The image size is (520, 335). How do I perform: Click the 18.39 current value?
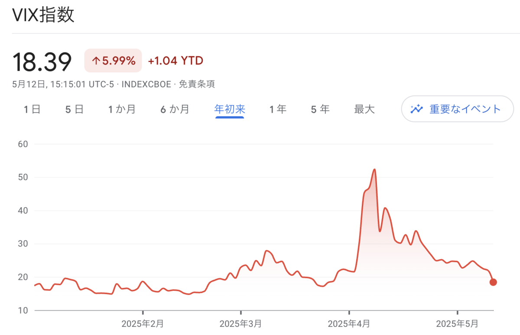coord(42,62)
